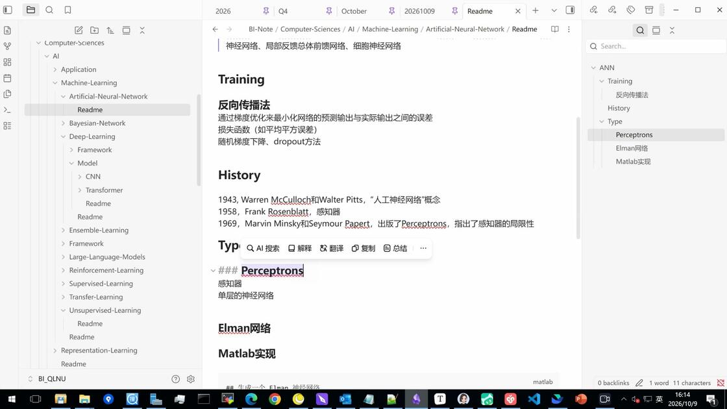Click the outline search input field
The image size is (727, 409).
pyautogui.click(x=656, y=46)
